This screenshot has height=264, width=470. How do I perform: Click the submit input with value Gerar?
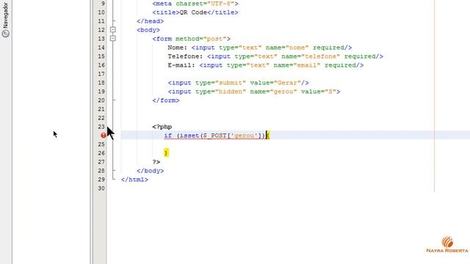click(x=238, y=83)
